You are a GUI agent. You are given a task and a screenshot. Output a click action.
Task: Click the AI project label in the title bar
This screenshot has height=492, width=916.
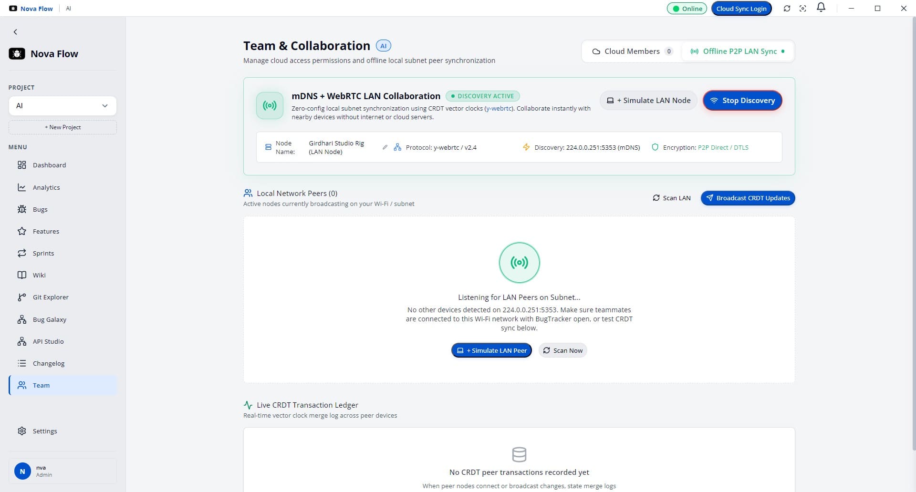click(68, 9)
